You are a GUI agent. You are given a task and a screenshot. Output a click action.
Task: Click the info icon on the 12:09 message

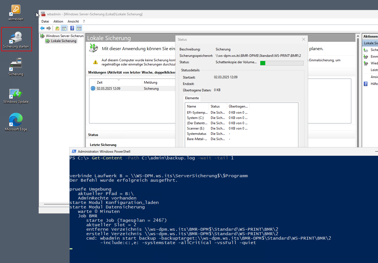[x=93, y=88]
